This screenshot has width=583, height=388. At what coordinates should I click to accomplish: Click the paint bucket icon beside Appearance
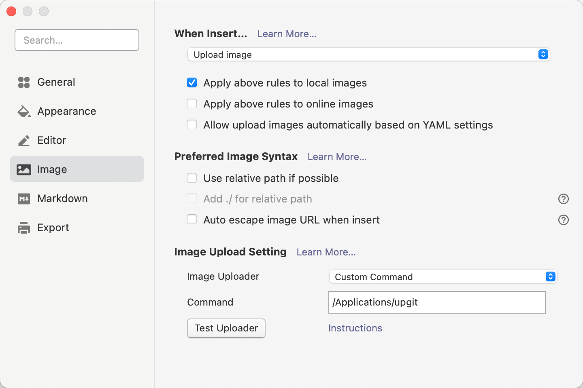[23, 111]
